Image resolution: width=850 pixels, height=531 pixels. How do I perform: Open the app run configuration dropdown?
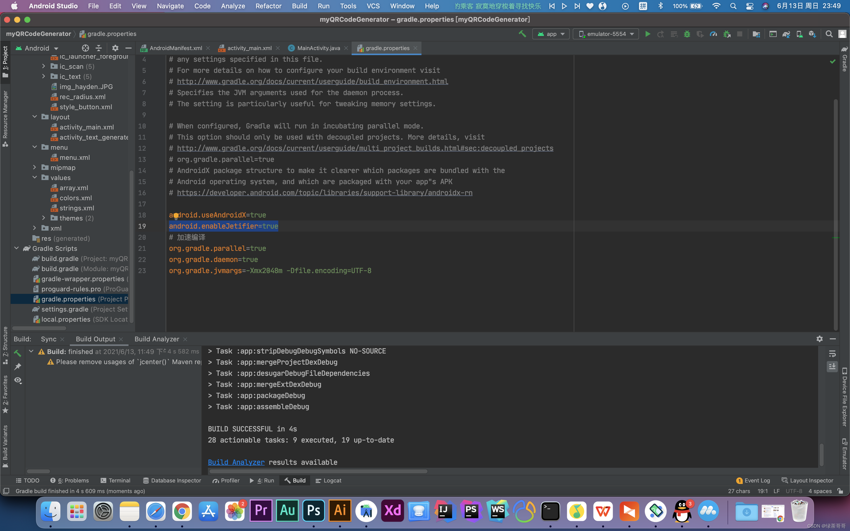click(x=551, y=34)
